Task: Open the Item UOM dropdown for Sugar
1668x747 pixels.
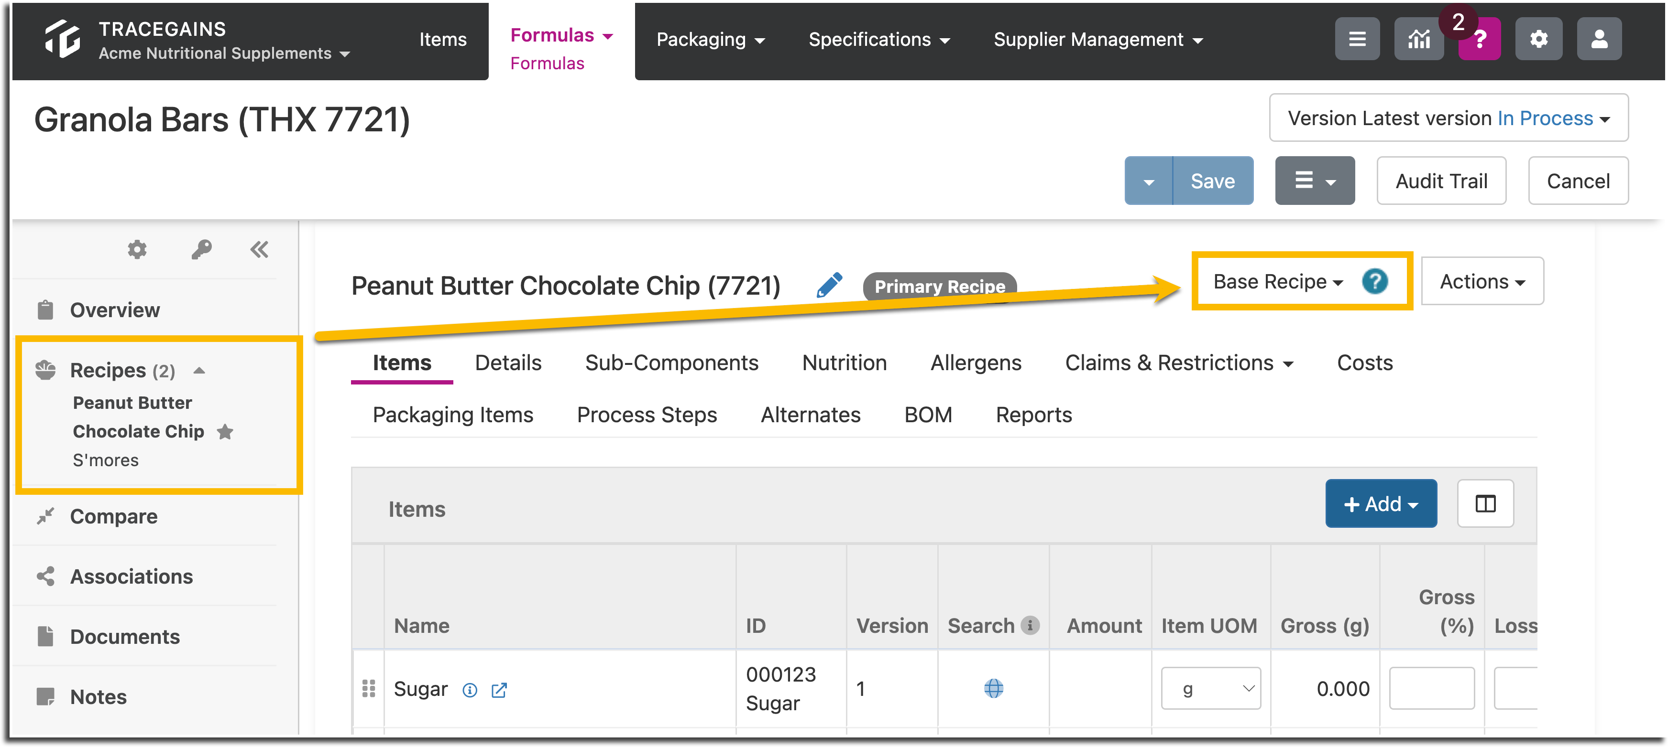Action: tap(1210, 689)
